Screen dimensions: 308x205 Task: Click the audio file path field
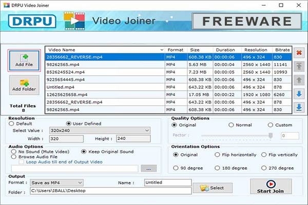(x=74, y=169)
